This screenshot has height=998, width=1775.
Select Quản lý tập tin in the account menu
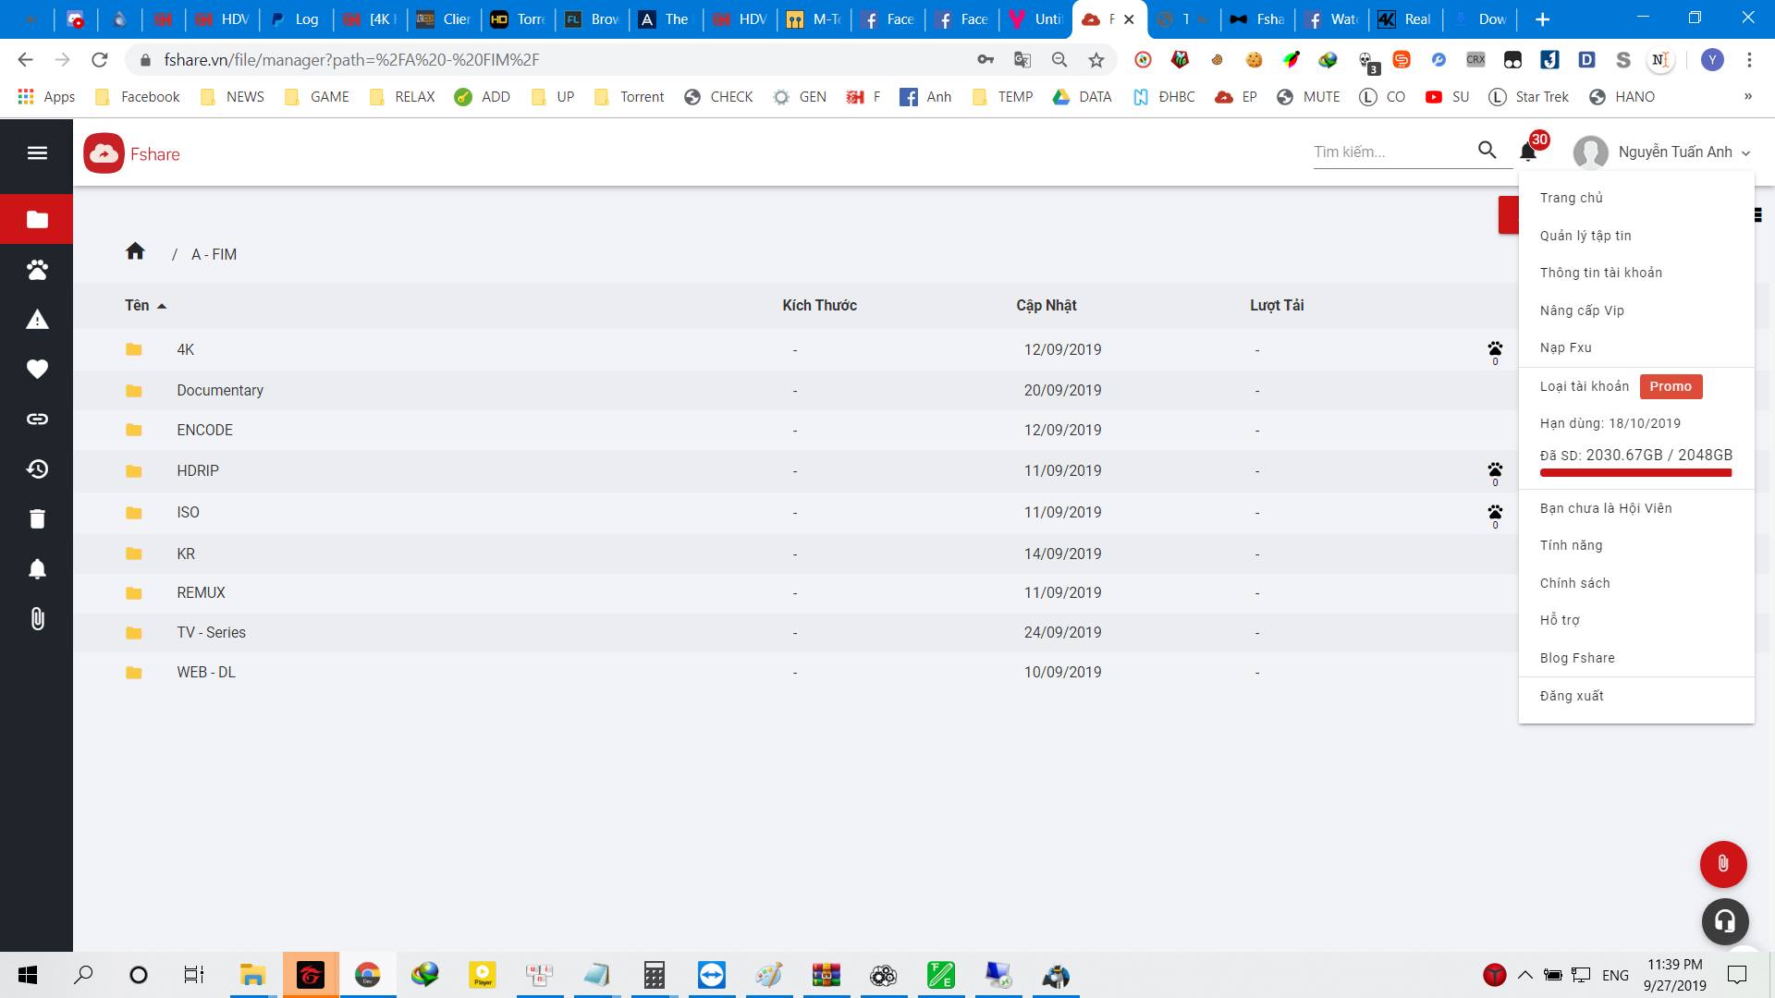pyautogui.click(x=1585, y=236)
